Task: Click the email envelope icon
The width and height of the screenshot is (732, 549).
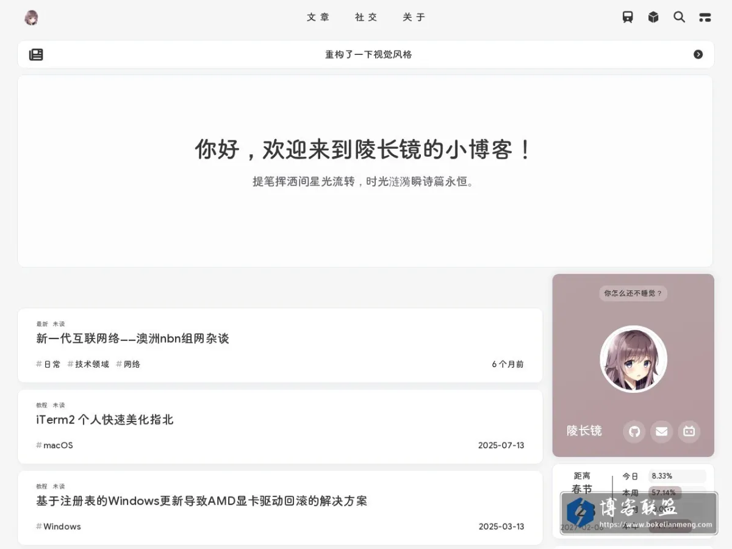Action: pos(662,432)
